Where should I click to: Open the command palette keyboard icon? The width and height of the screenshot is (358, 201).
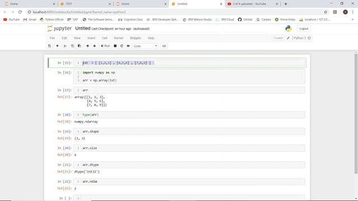(164, 46)
